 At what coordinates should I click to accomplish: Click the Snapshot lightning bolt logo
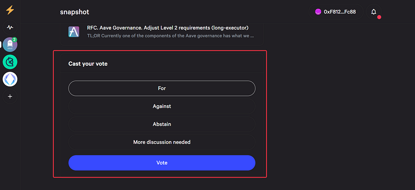point(10,10)
